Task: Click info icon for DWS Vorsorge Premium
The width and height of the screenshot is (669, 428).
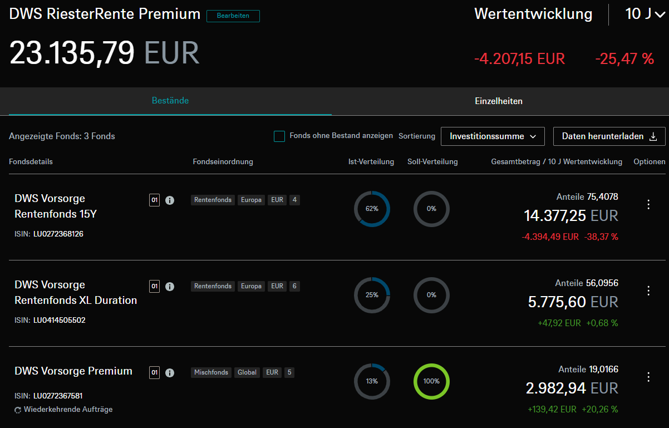Action: tap(170, 373)
